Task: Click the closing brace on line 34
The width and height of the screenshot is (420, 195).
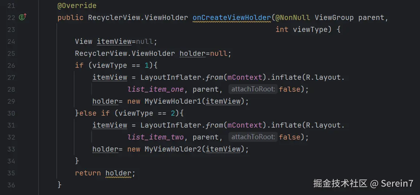Action: (77, 161)
